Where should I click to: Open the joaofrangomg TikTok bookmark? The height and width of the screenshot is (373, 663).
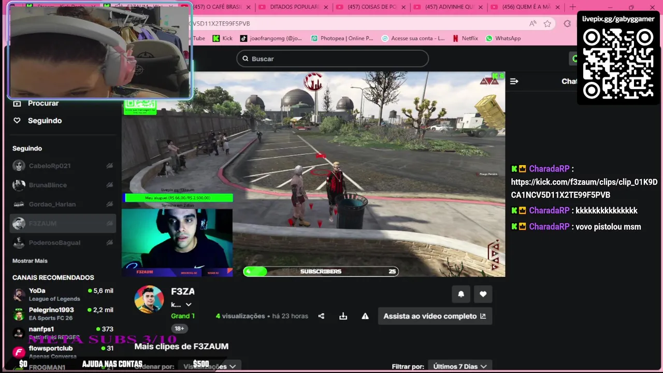[x=271, y=38]
